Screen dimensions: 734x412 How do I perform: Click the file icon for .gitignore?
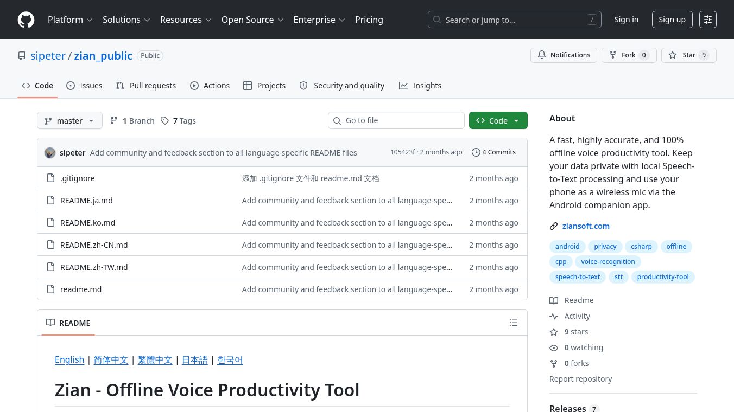50,178
